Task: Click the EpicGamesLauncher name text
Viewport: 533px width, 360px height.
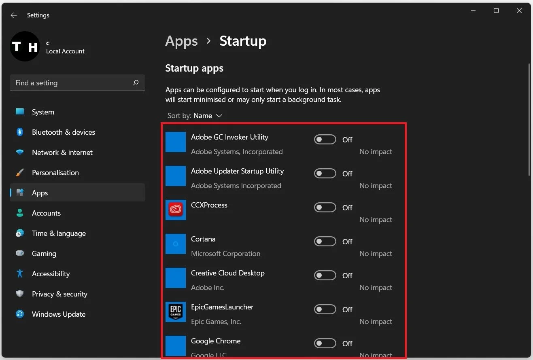Action: point(222,307)
